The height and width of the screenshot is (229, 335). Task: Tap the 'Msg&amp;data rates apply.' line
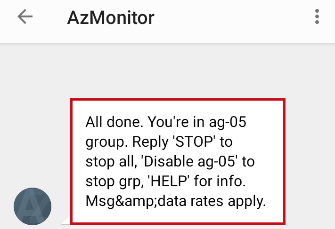(176, 201)
